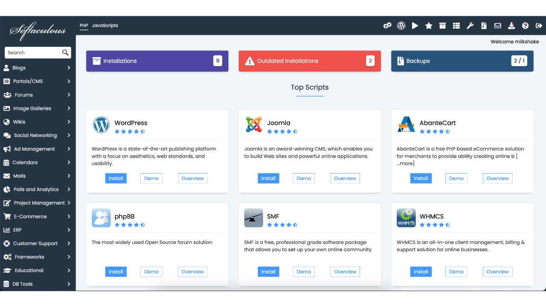
Task: View the WHMCS Overview
Action: (x=498, y=272)
